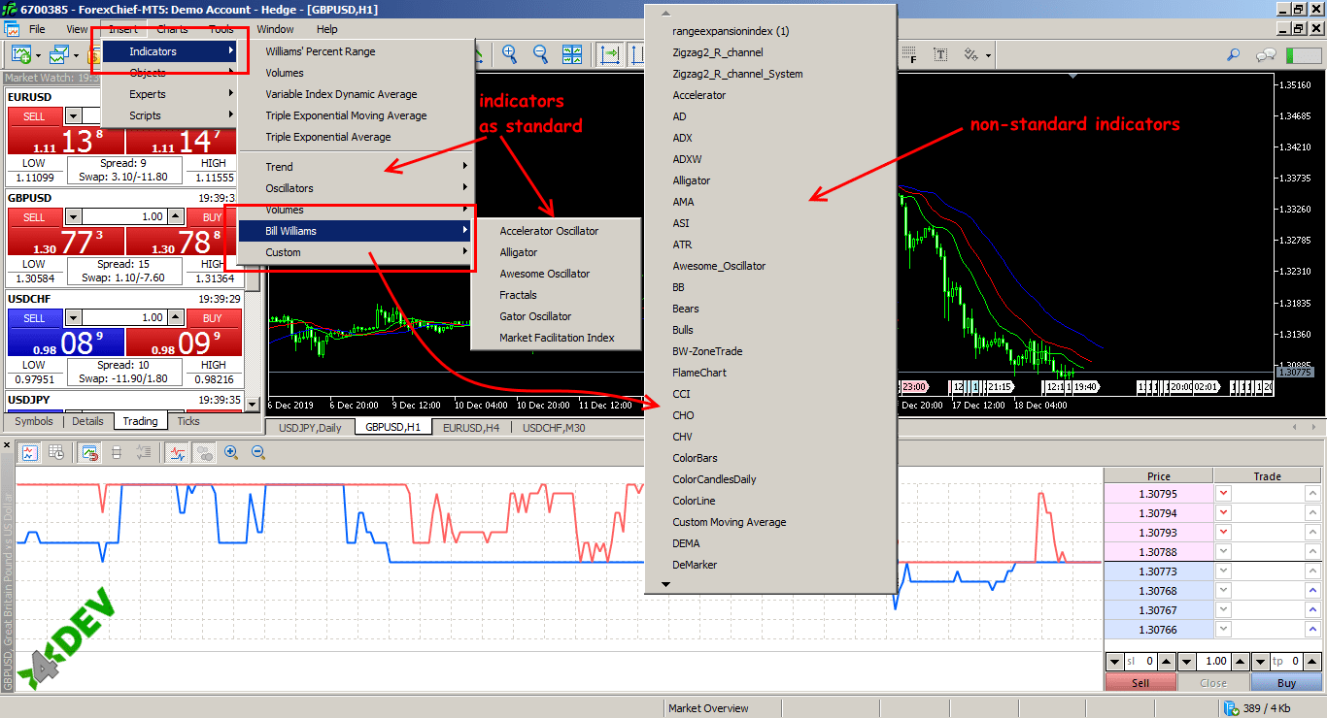
Task: Click the depth-of-market volume field 1.00
Action: (1213, 661)
